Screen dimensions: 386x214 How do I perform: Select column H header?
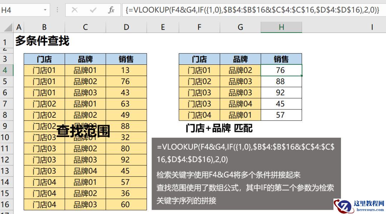pos(281,27)
